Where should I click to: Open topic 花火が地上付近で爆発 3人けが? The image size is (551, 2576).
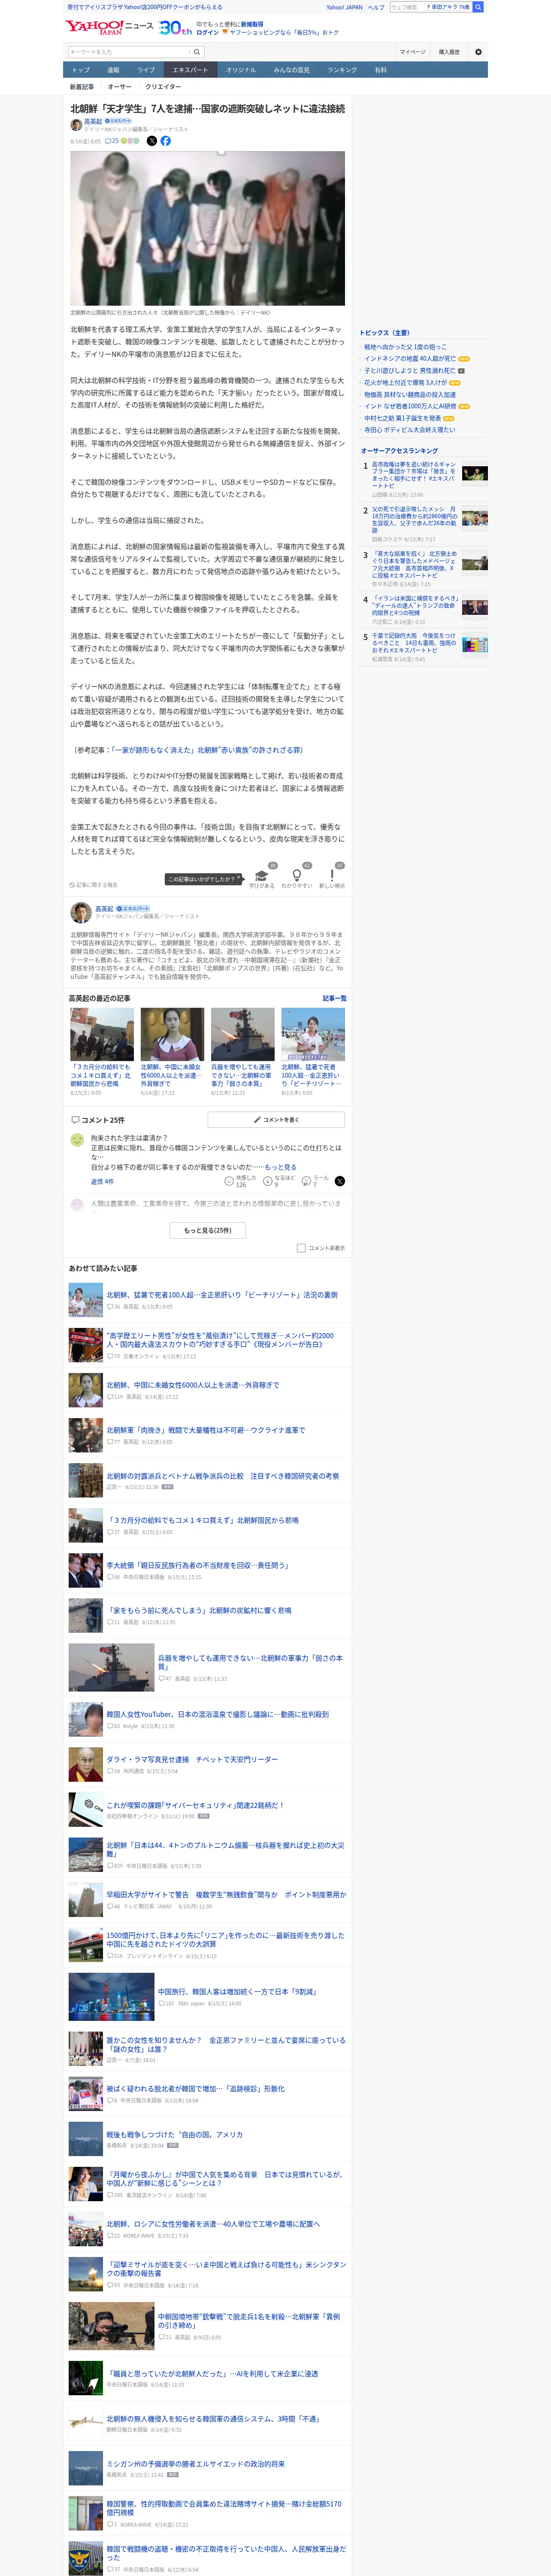406,383
